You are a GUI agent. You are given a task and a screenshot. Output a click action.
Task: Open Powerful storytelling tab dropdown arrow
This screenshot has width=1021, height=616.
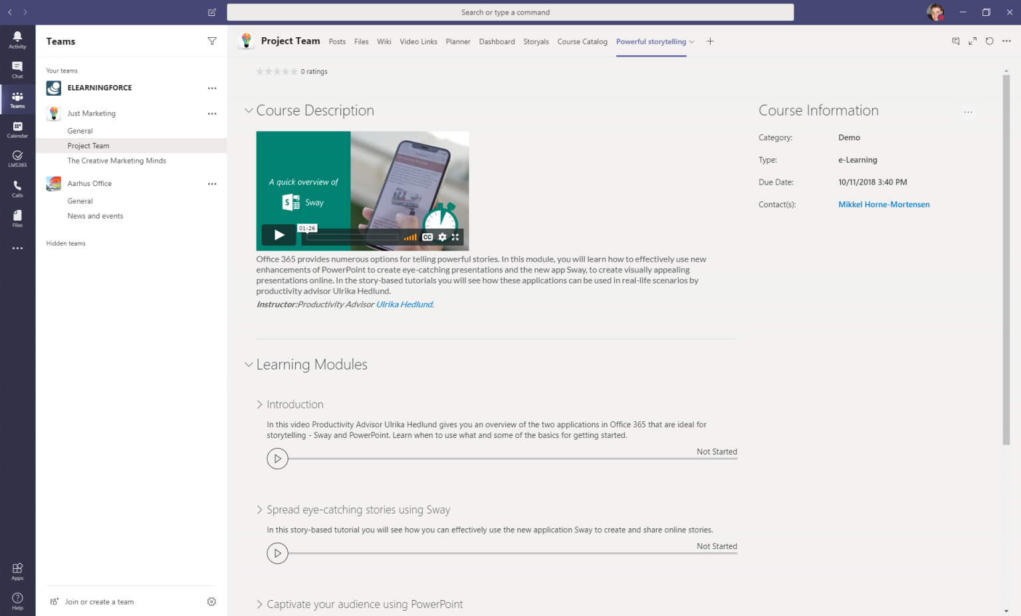pyautogui.click(x=692, y=41)
